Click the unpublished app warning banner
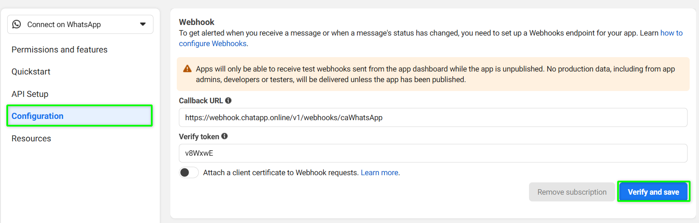This screenshot has height=223, width=699. click(x=432, y=74)
